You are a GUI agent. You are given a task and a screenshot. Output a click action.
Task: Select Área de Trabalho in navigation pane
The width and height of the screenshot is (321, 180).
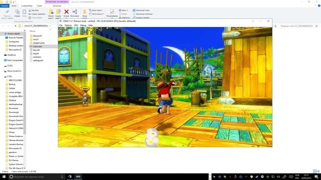15,37
